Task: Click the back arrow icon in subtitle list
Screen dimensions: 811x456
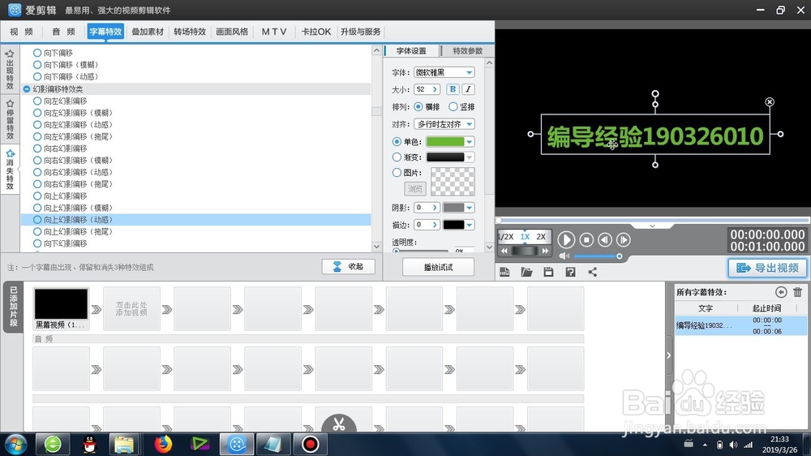Action: pyautogui.click(x=781, y=292)
